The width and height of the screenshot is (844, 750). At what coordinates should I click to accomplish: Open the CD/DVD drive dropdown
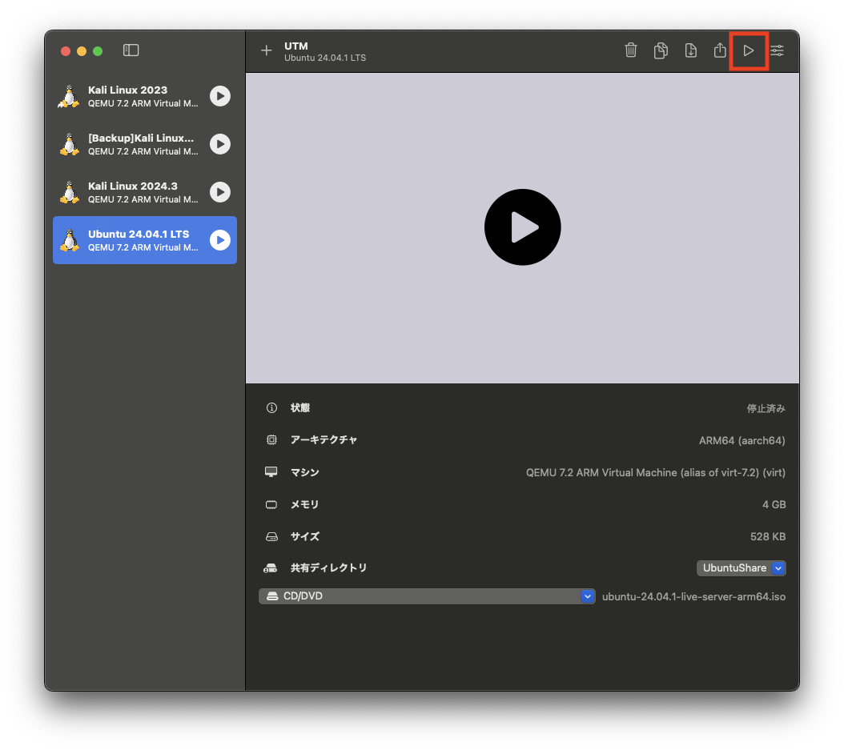[x=427, y=596]
